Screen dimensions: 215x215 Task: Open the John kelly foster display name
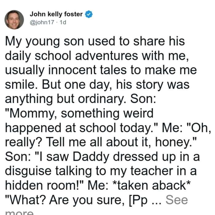point(56,14)
